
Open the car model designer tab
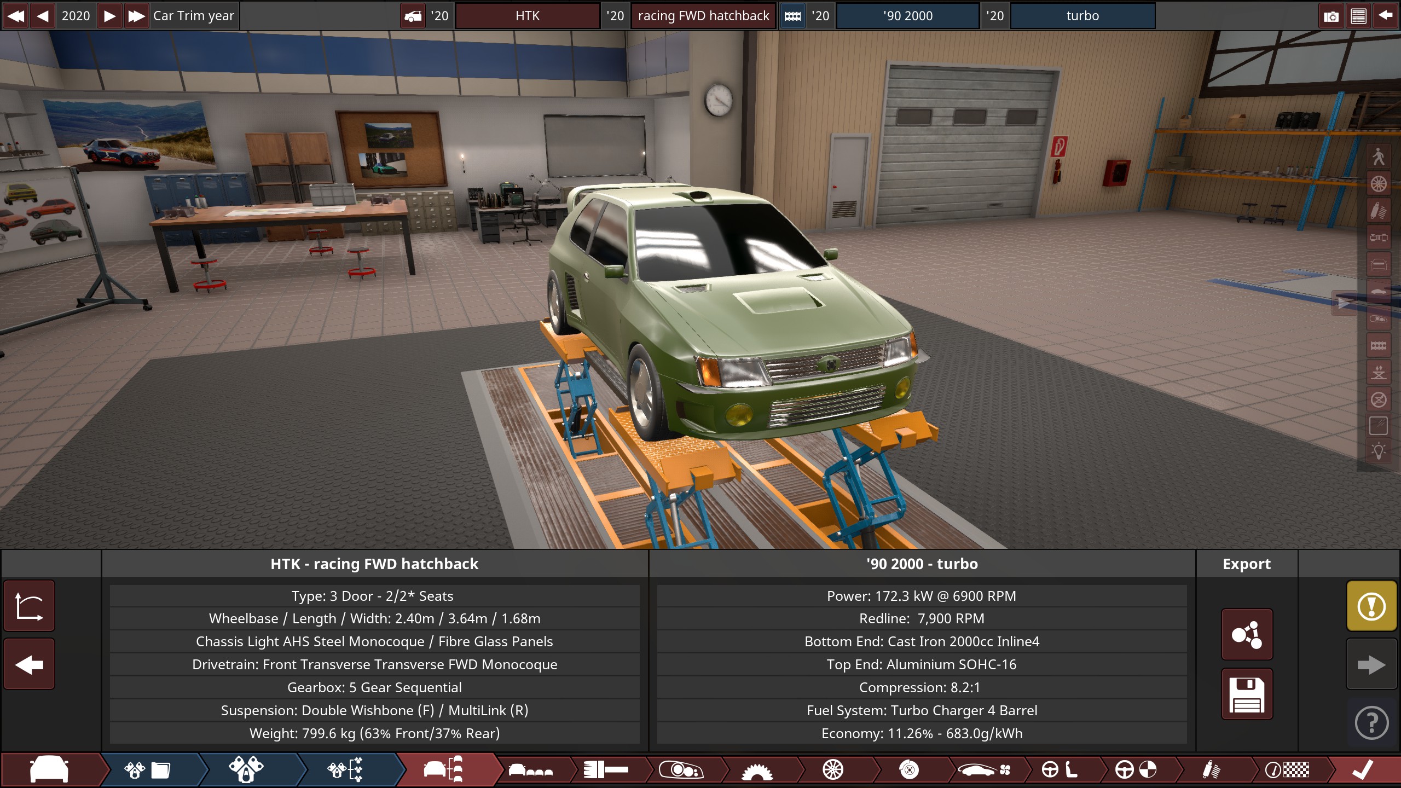[50, 770]
